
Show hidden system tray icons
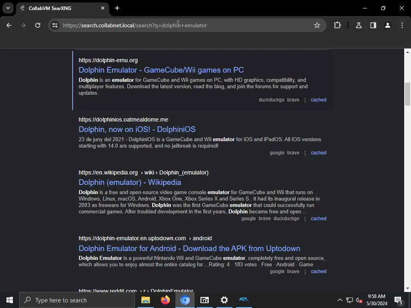click(340, 300)
